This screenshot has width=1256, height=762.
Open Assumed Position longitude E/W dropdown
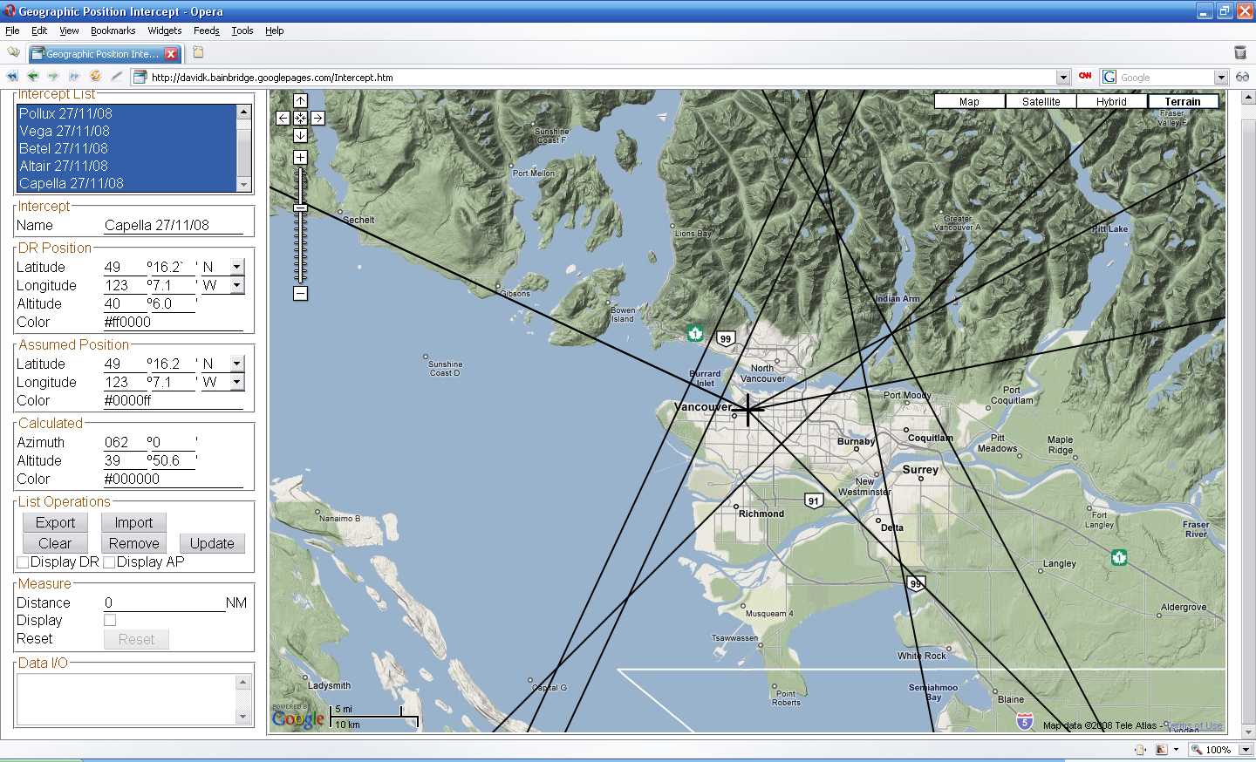point(236,382)
